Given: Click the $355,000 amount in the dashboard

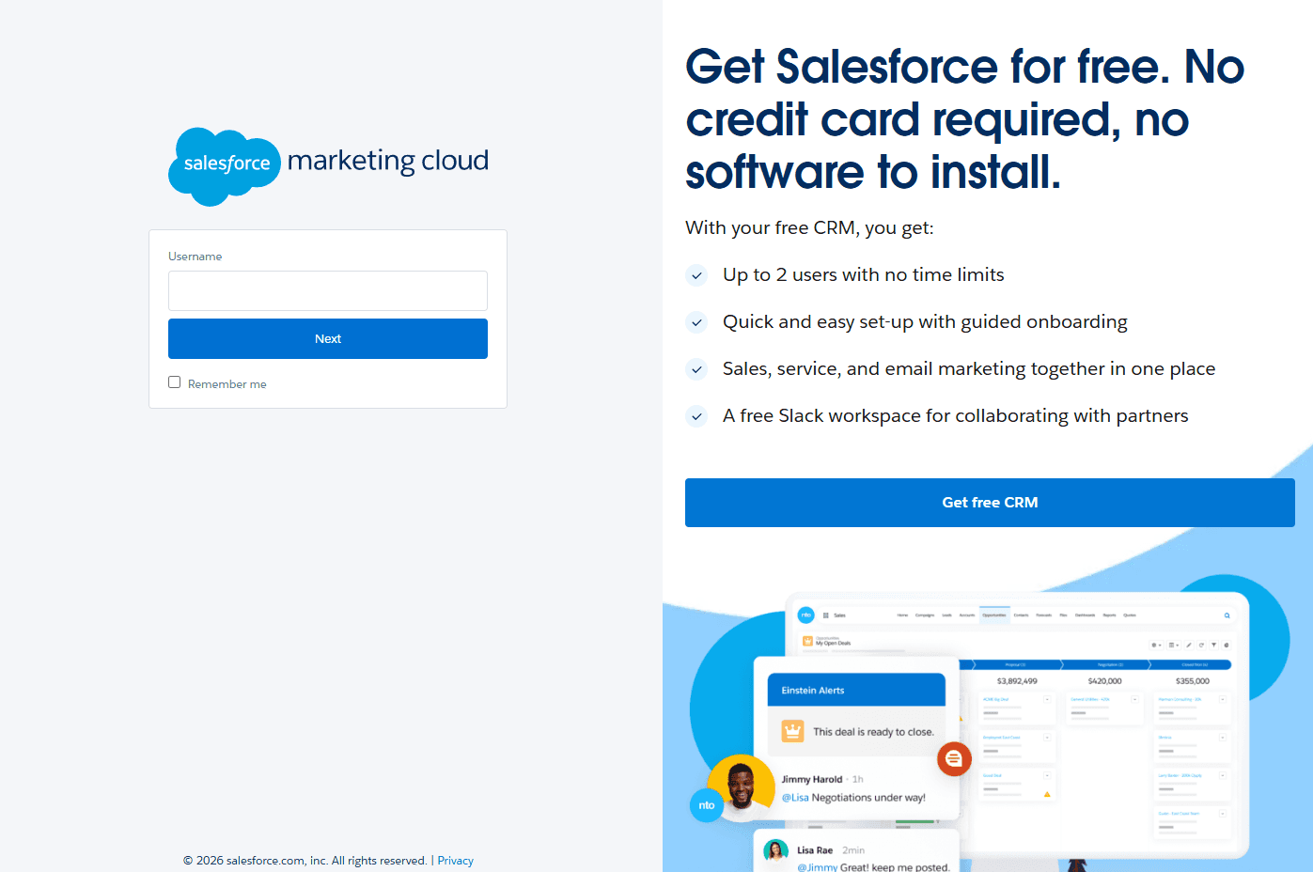Looking at the screenshot, I should tap(1193, 681).
